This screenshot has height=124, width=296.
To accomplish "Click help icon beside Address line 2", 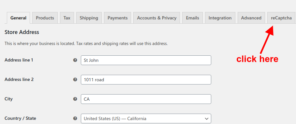I will pos(75,80).
